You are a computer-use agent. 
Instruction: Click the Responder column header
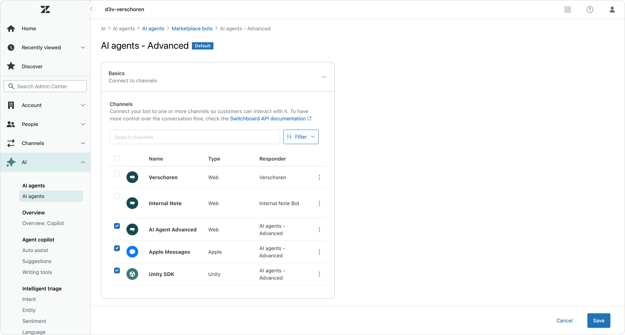(273, 159)
